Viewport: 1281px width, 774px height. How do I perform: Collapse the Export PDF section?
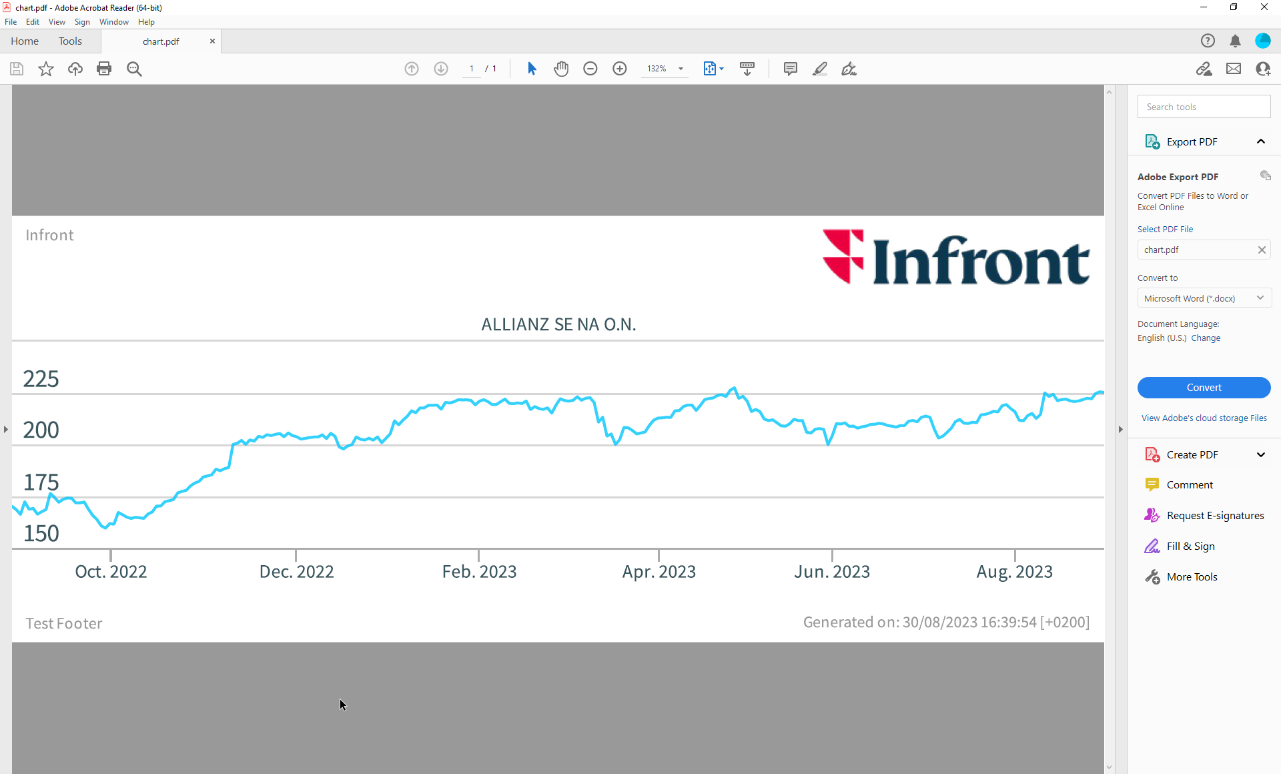1260,141
